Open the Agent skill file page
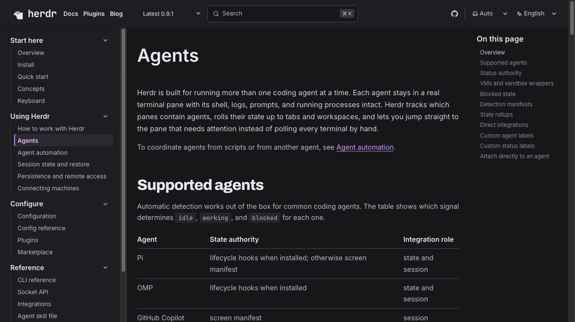The height and width of the screenshot is (322, 575). point(37,316)
